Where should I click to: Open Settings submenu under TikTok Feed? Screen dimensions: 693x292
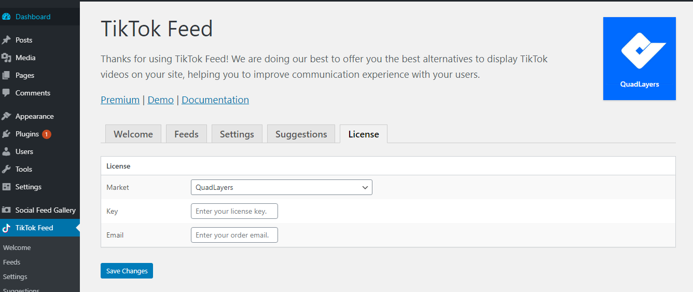point(15,277)
